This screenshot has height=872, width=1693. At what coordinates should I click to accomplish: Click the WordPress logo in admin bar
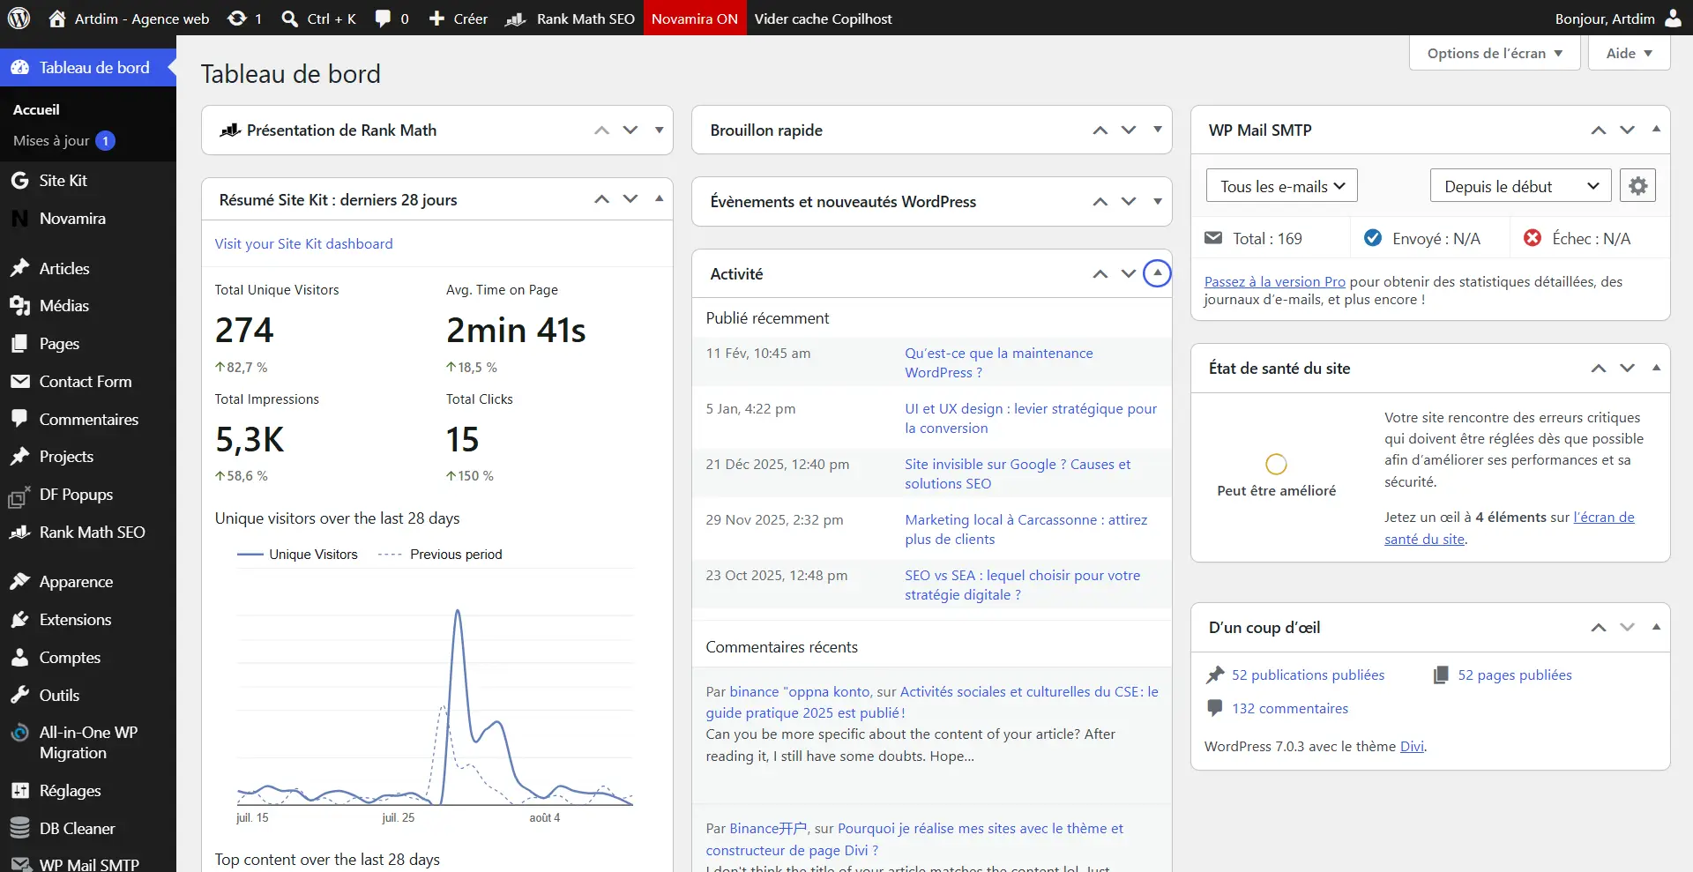pyautogui.click(x=19, y=18)
